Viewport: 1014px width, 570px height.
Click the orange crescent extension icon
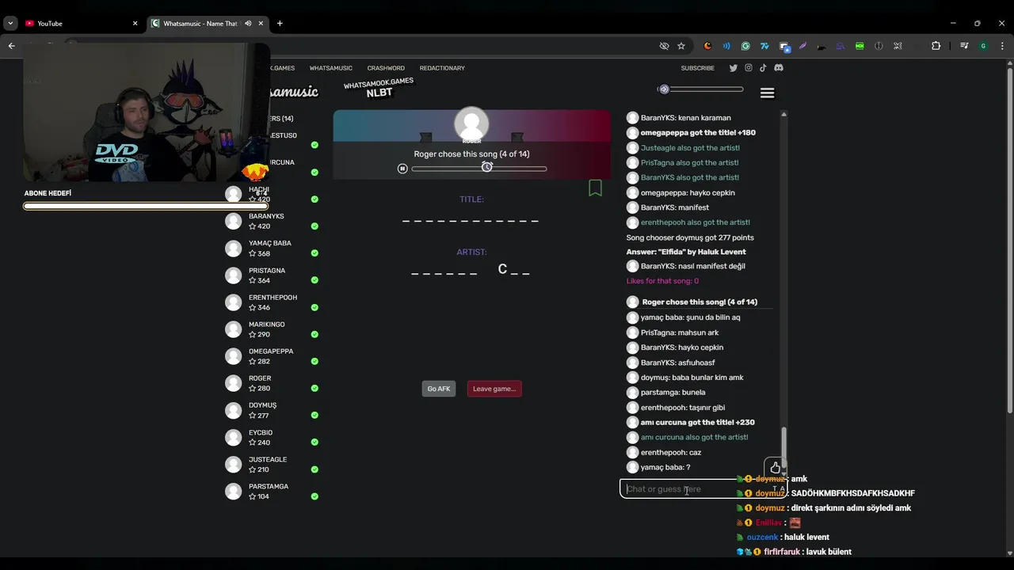point(707,46)
